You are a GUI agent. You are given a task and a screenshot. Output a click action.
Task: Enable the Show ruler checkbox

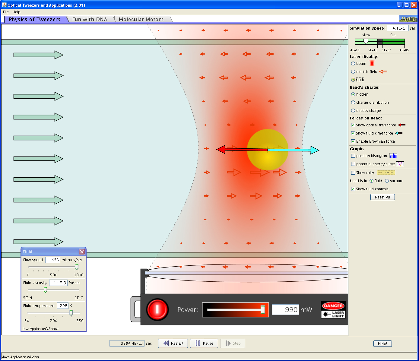[x=353, y=173]
